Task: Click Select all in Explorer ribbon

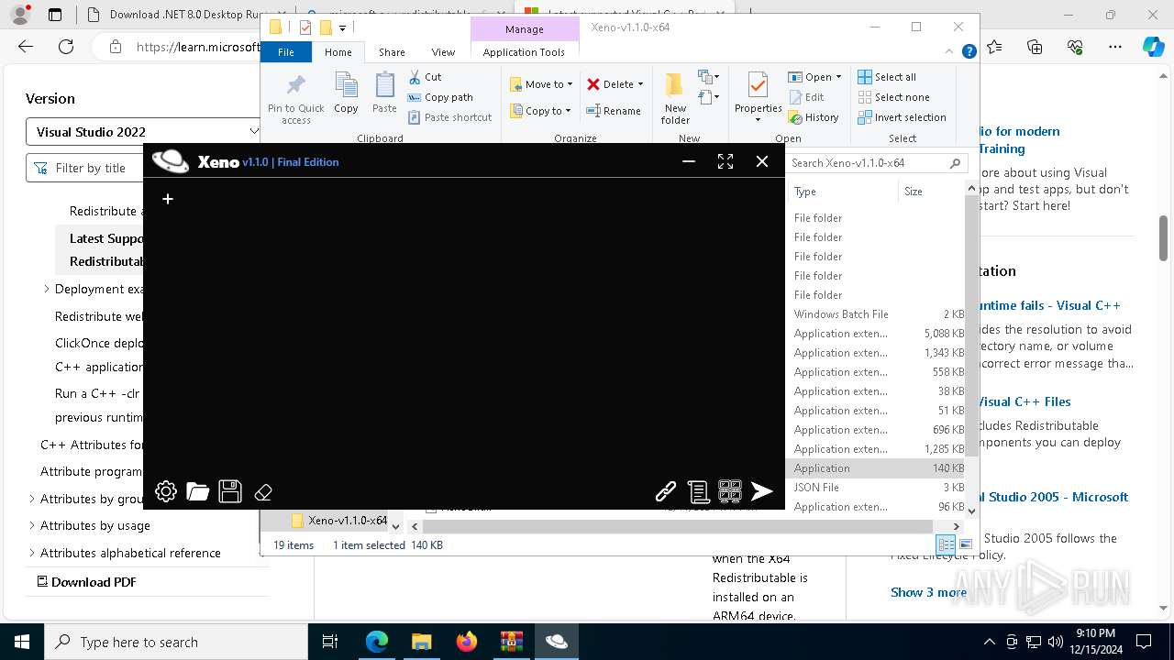Action: click(x=887, y=77)
